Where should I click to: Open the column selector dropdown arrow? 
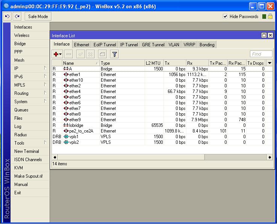[269, 63]
